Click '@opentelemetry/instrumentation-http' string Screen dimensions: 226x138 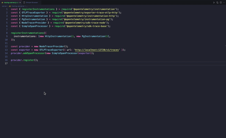pyautogui.click(x=91, y=16)
